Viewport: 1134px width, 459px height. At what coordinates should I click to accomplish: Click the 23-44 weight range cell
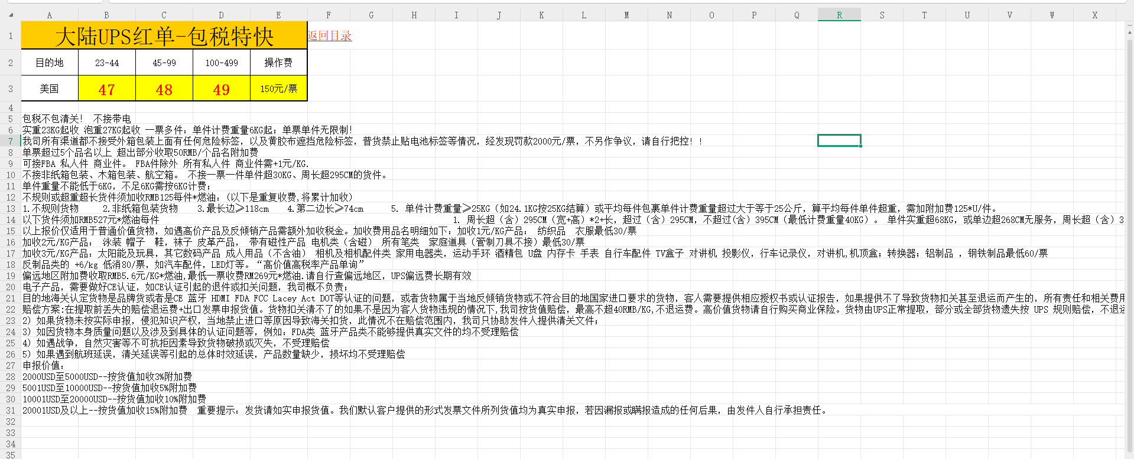pyautogui.click(x=107, y=63)
